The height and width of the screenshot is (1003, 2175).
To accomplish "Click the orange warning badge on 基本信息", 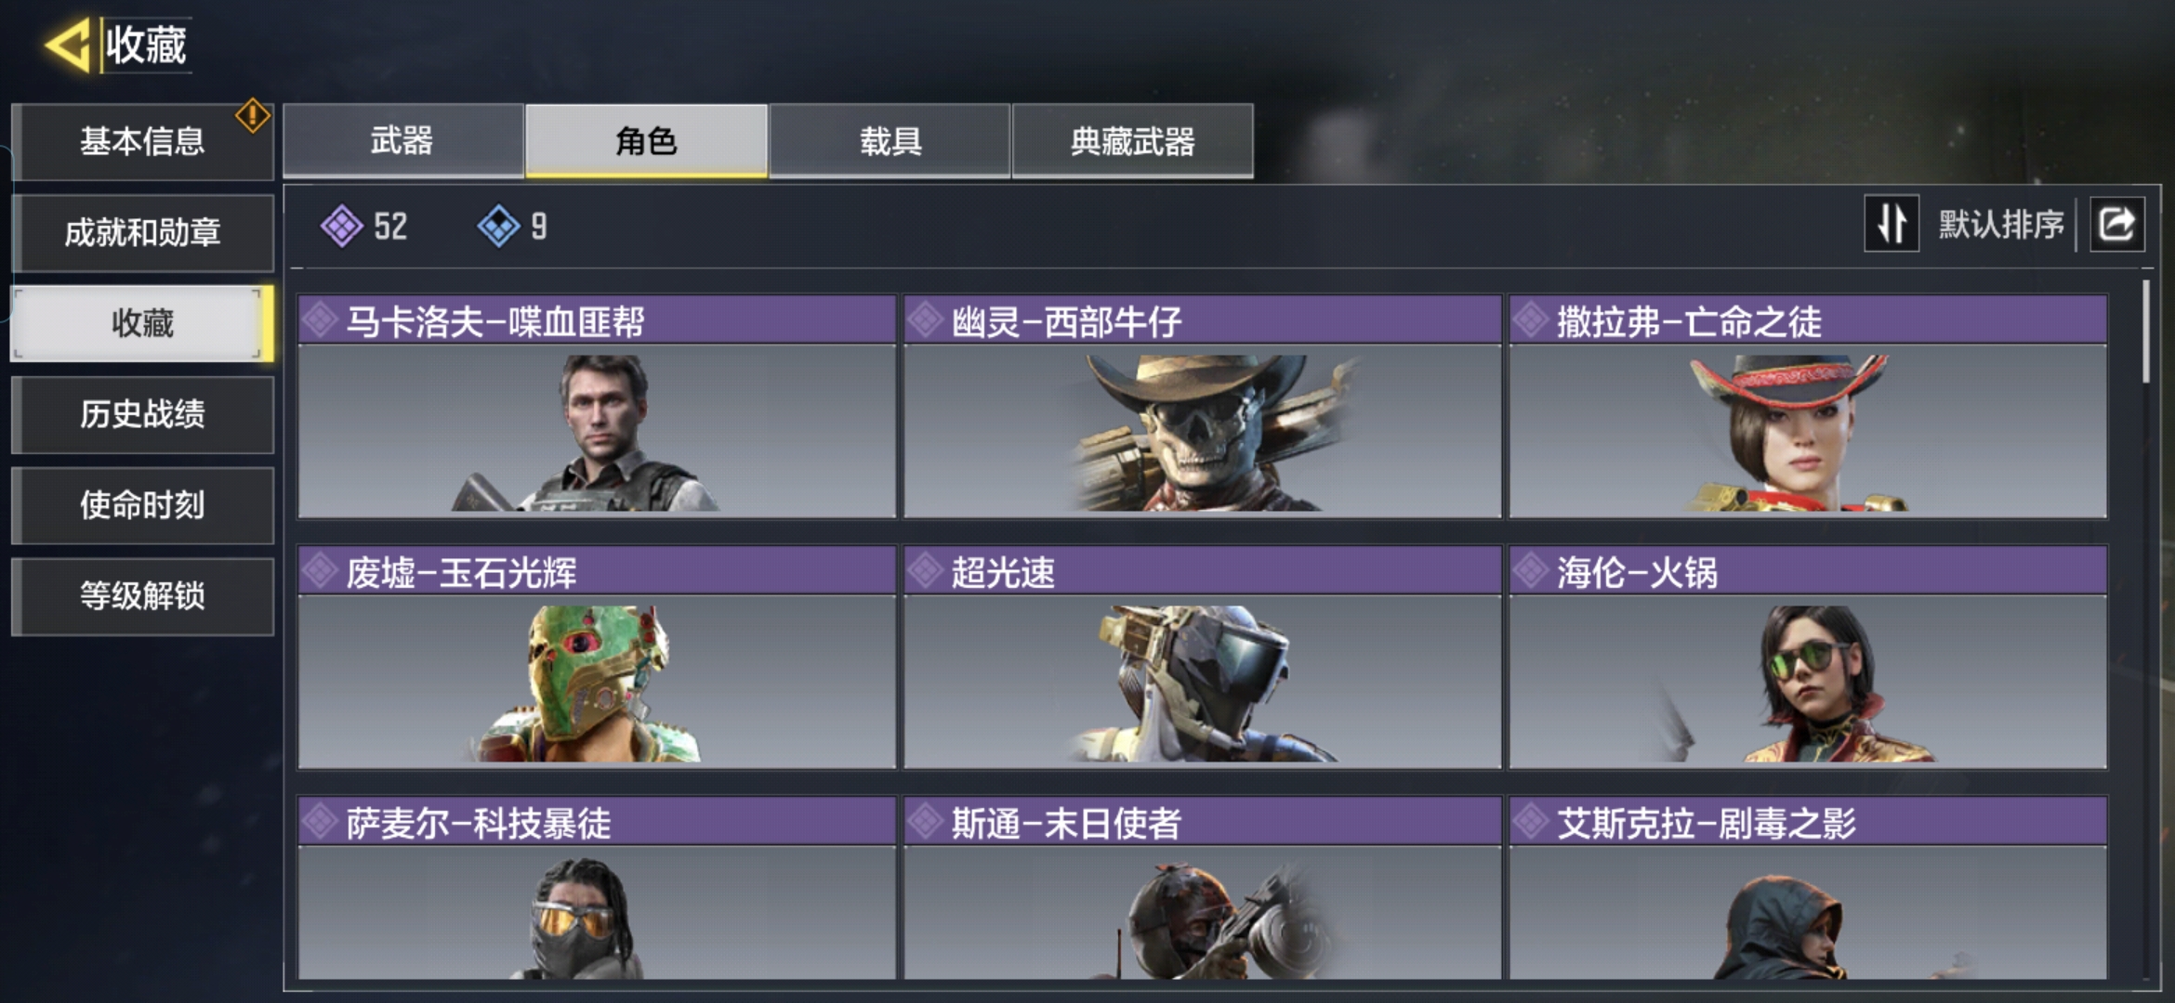I will [252, 116].
